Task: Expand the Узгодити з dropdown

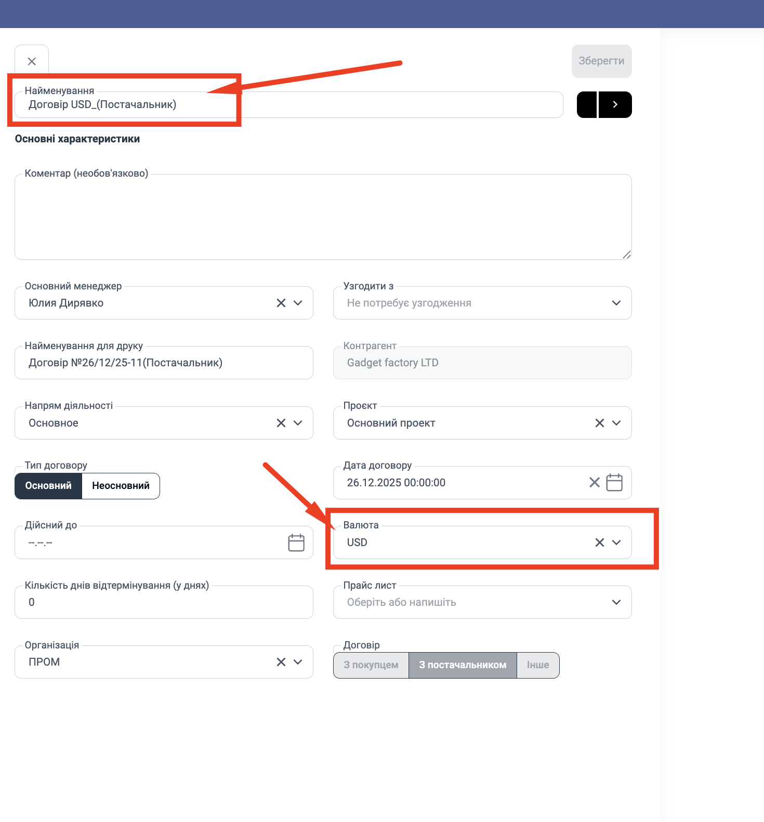Action: pos(616,303)
